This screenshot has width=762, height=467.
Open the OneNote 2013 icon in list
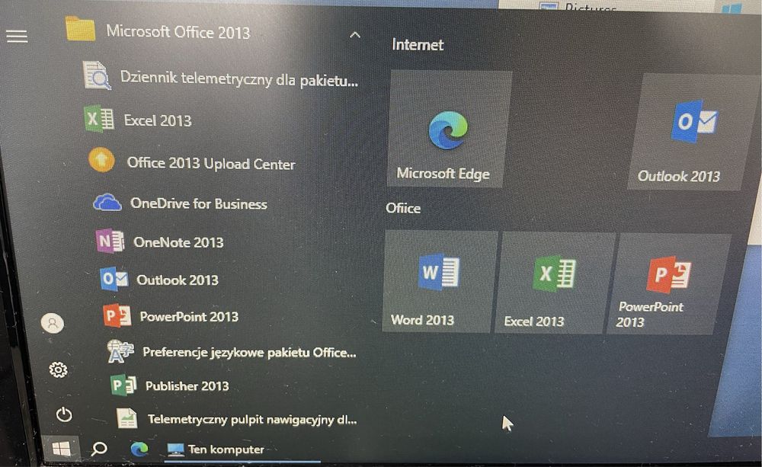click(109, 241)
